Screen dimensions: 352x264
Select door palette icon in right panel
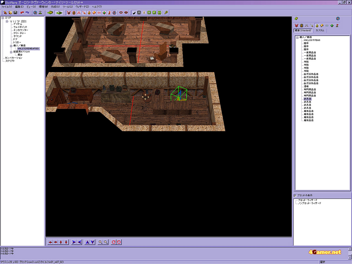(301, 26)
